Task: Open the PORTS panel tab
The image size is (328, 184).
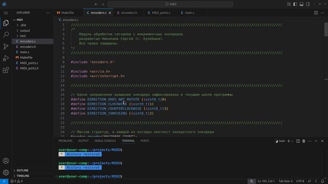Action: (x=145, y=141)
